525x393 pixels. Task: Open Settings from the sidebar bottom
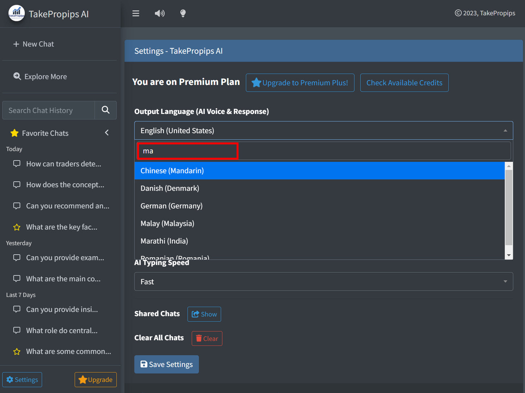(x=22, y=380)
